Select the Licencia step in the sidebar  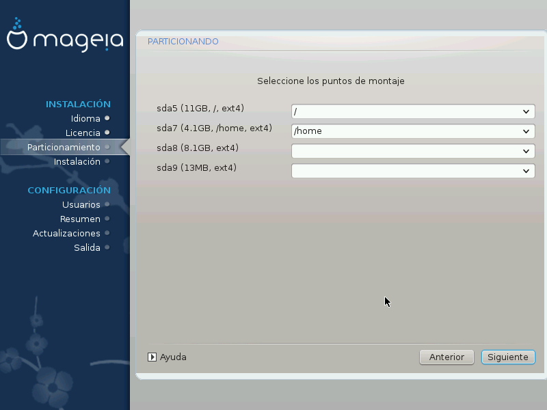[83, 133]
